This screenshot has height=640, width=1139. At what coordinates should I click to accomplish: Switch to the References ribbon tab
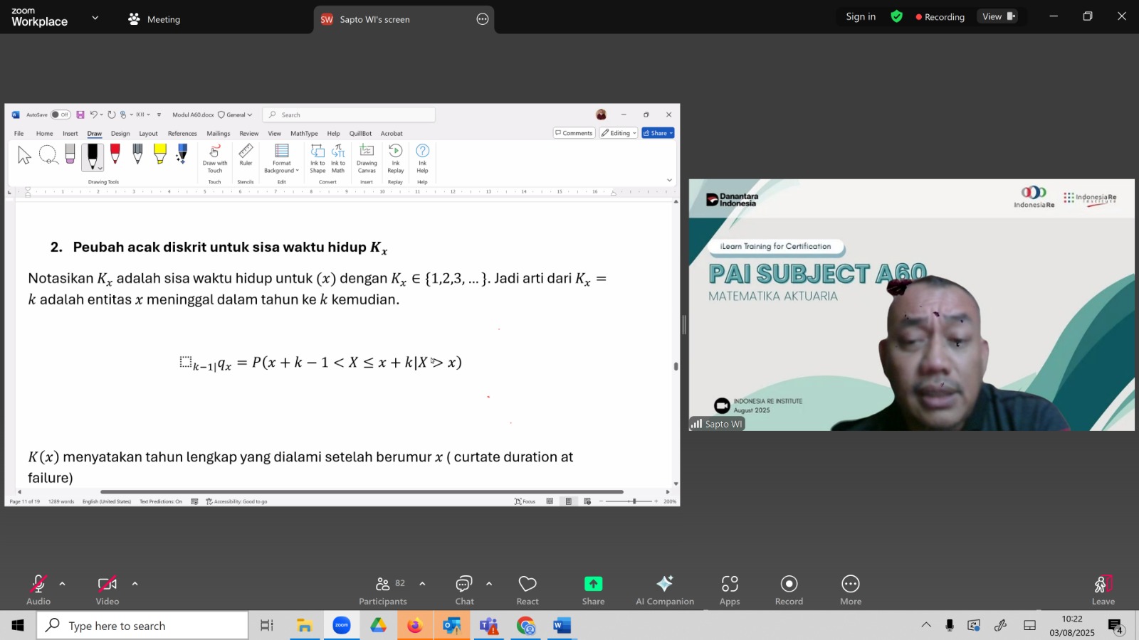[x=182, y=134]
